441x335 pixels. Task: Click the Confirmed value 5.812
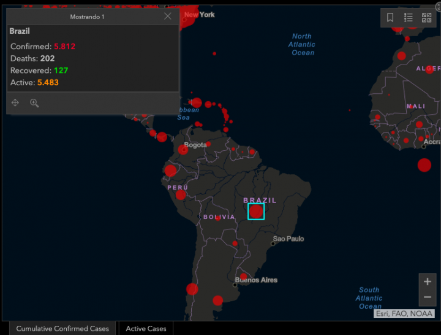coord(64,46)
